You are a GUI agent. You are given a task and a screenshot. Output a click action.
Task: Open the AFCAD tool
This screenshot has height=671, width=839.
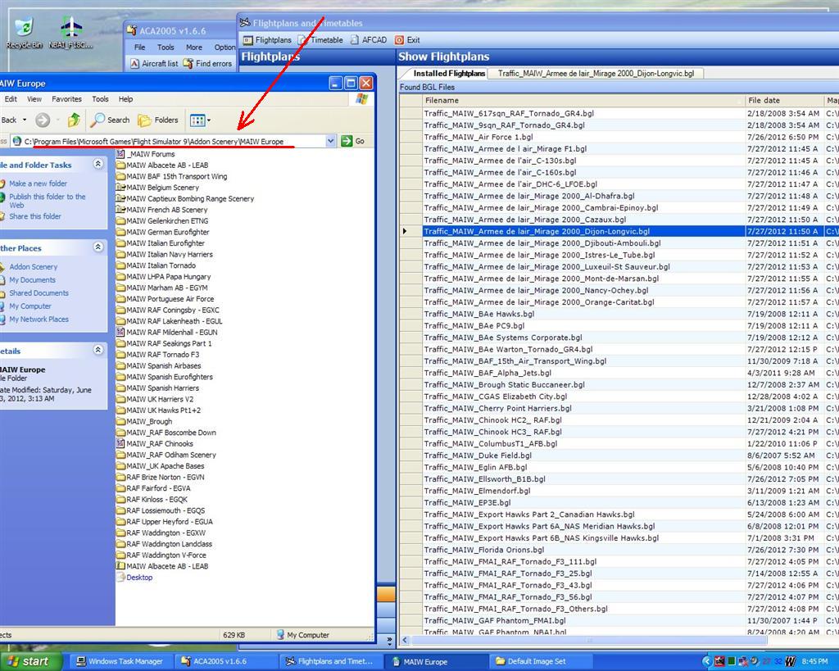(x=368, y=40)
